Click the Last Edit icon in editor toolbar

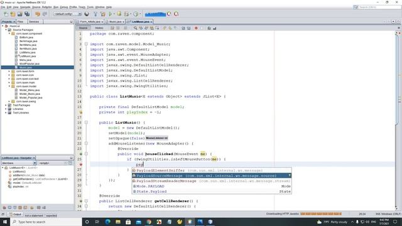[x=112, y=28]
